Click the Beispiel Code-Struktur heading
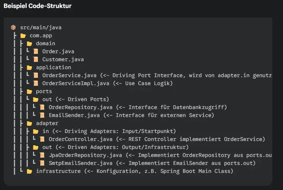The image size is (283, 190). pyautogui.click(x=37, y=6)
